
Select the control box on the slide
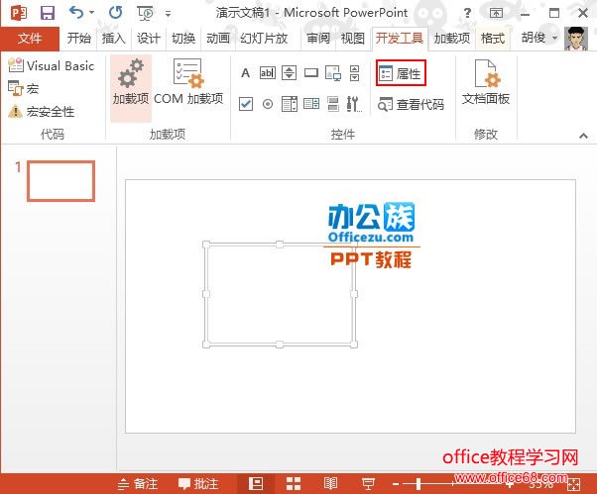281,294
